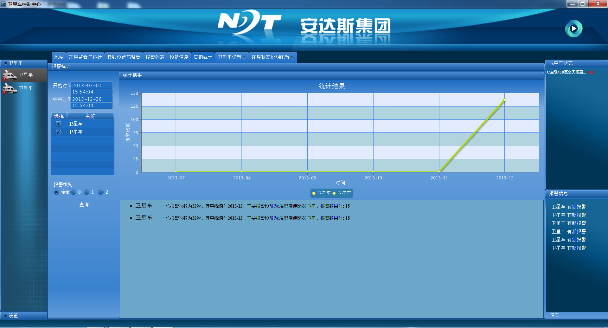Uncheck the second 卫星车 checkbox in list

[58, 132]
